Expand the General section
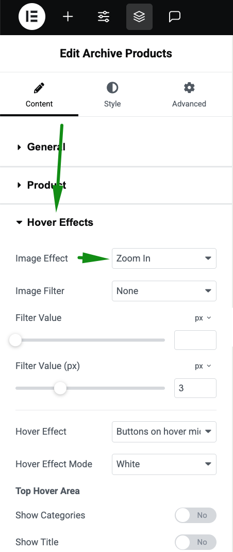The height and width of the screenshot is (552, 233). tap(116, 147)
